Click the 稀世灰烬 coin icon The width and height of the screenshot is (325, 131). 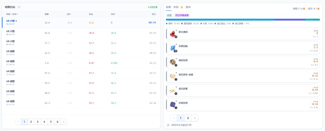(x=172, y=62)
